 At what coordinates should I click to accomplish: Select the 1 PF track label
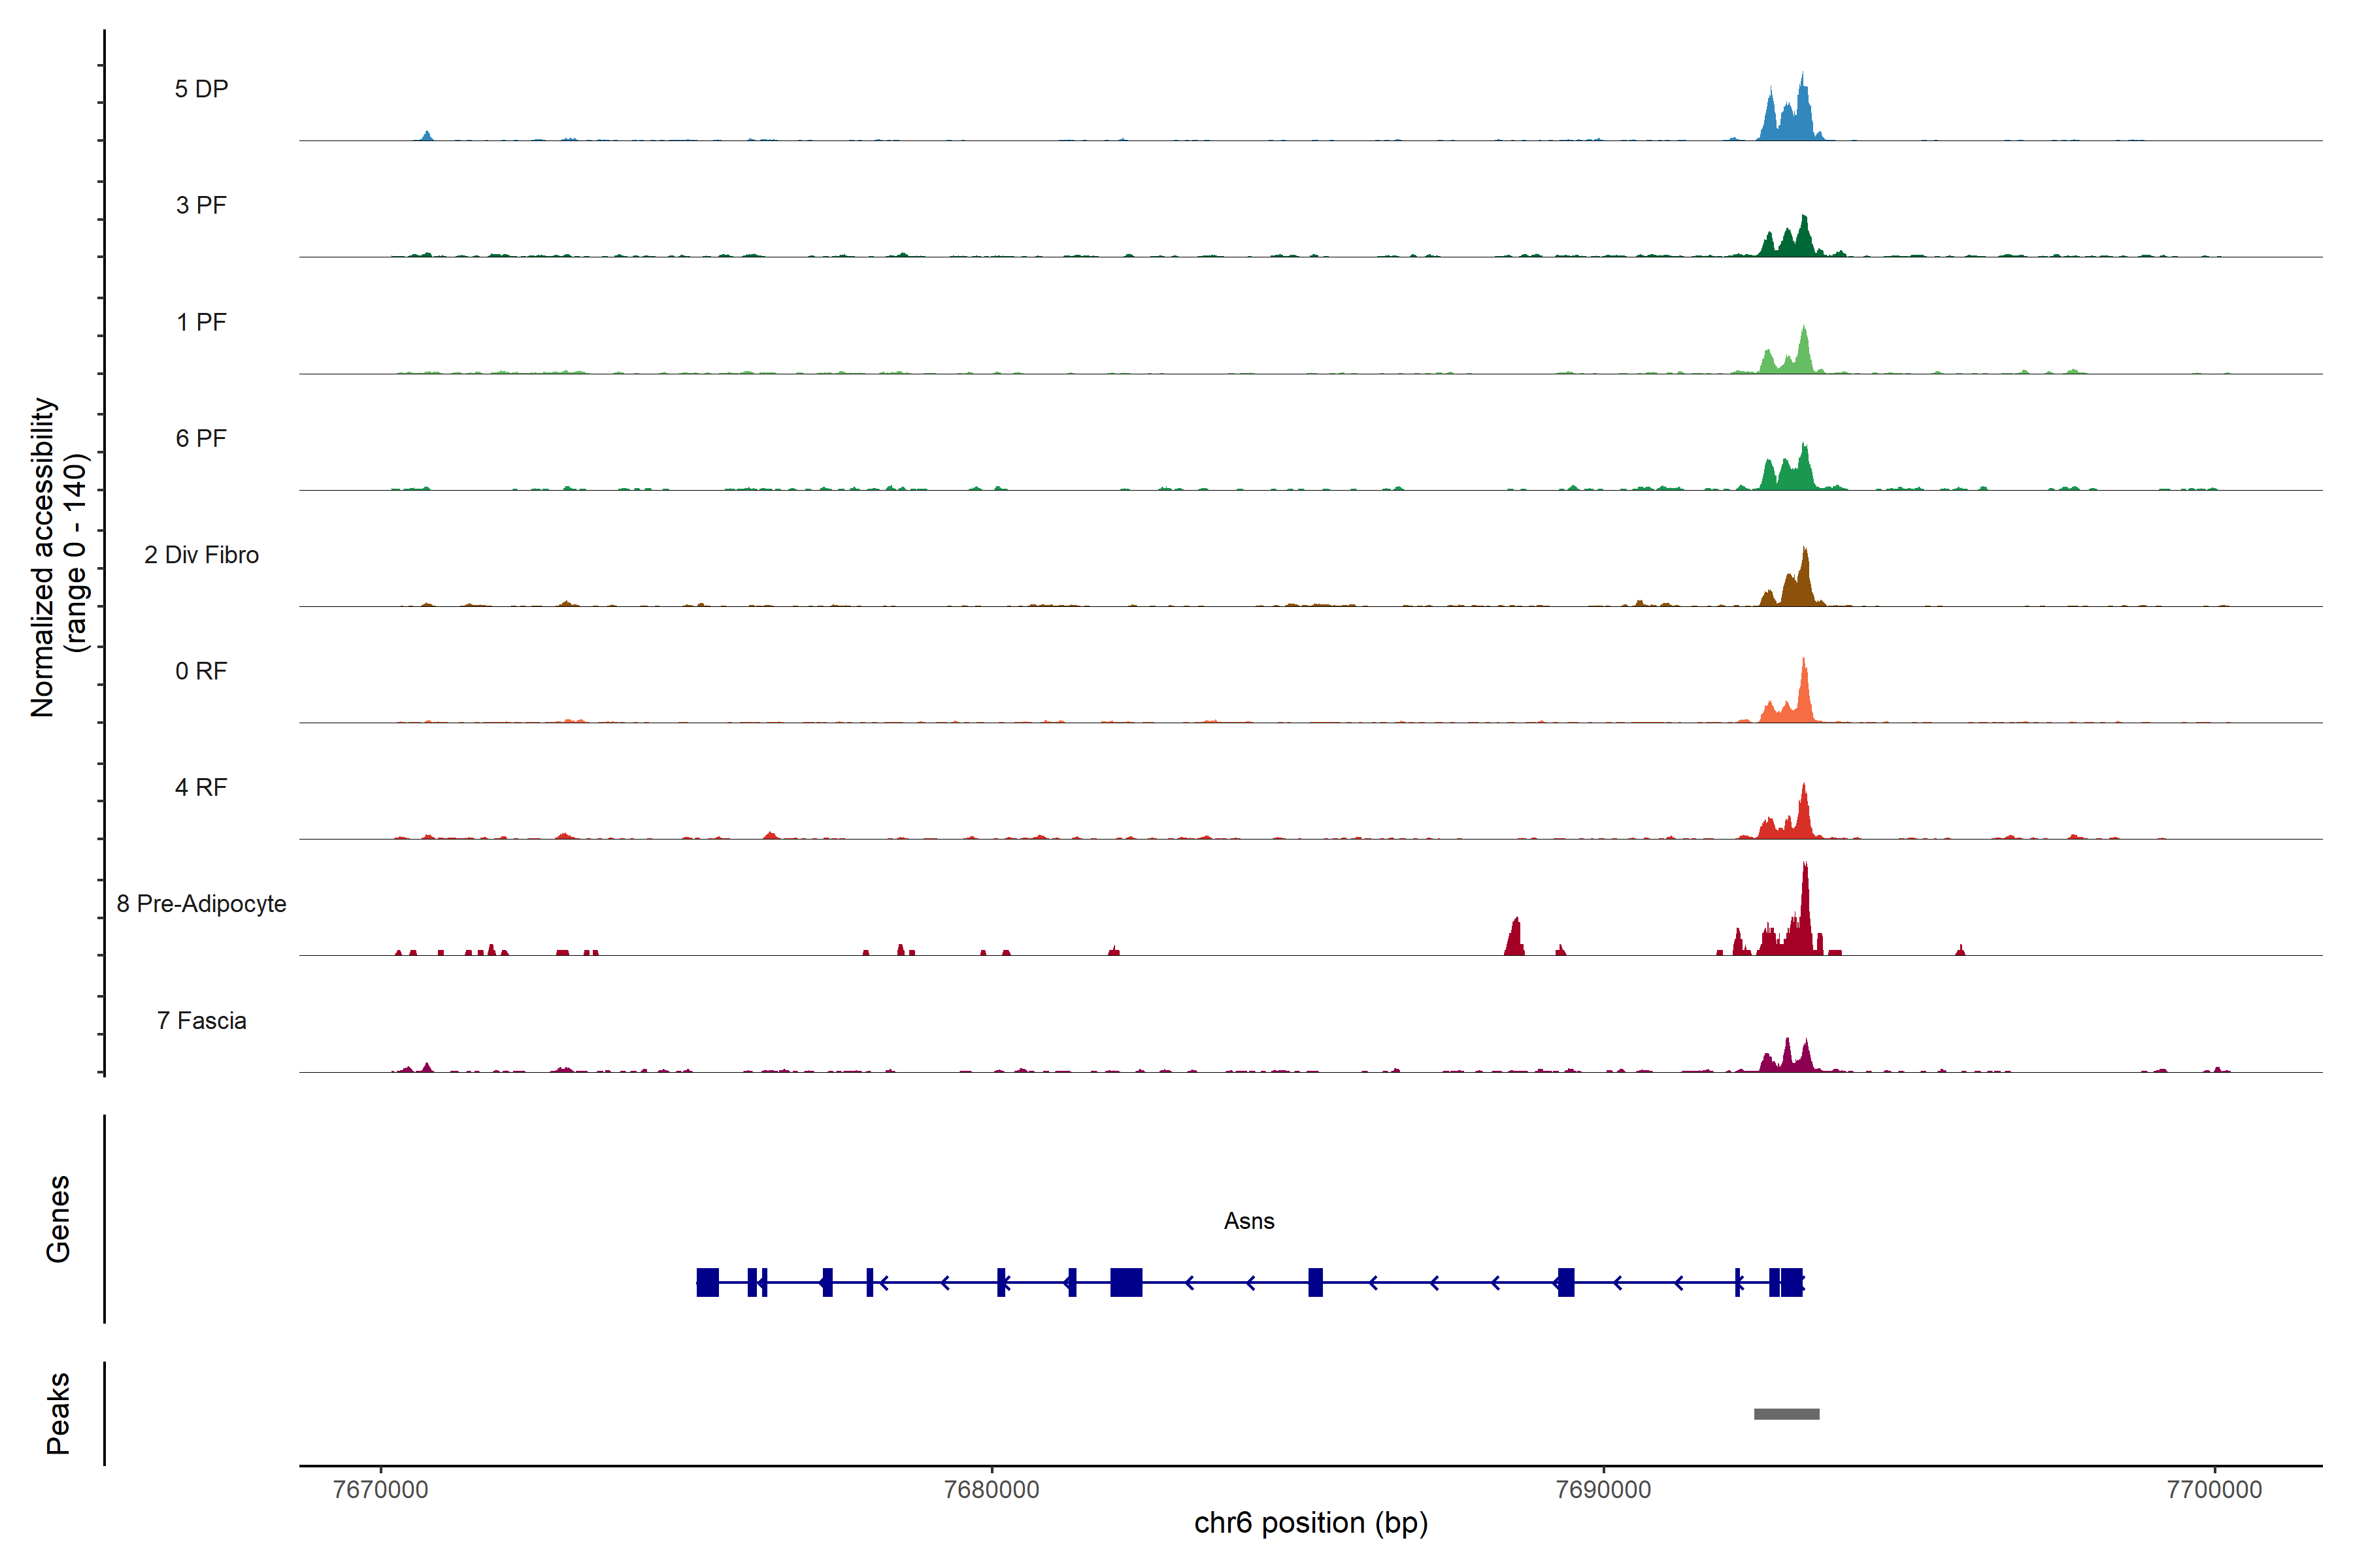201,322
